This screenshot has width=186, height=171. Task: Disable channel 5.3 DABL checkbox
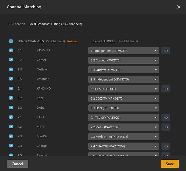point(11,108)
